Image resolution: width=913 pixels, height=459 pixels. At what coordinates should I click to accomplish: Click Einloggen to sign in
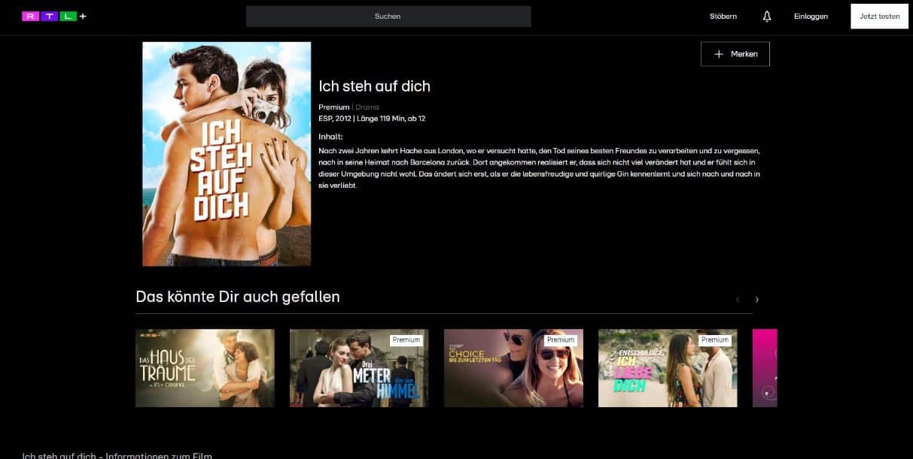tap(811, 17)
